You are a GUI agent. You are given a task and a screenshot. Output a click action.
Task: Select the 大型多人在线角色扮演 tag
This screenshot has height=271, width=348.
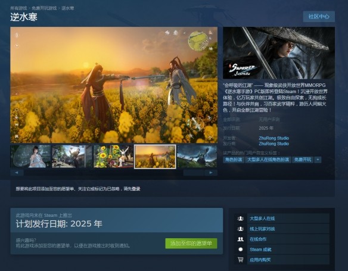click(268, 160)
